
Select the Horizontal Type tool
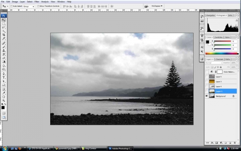[4, 77]
